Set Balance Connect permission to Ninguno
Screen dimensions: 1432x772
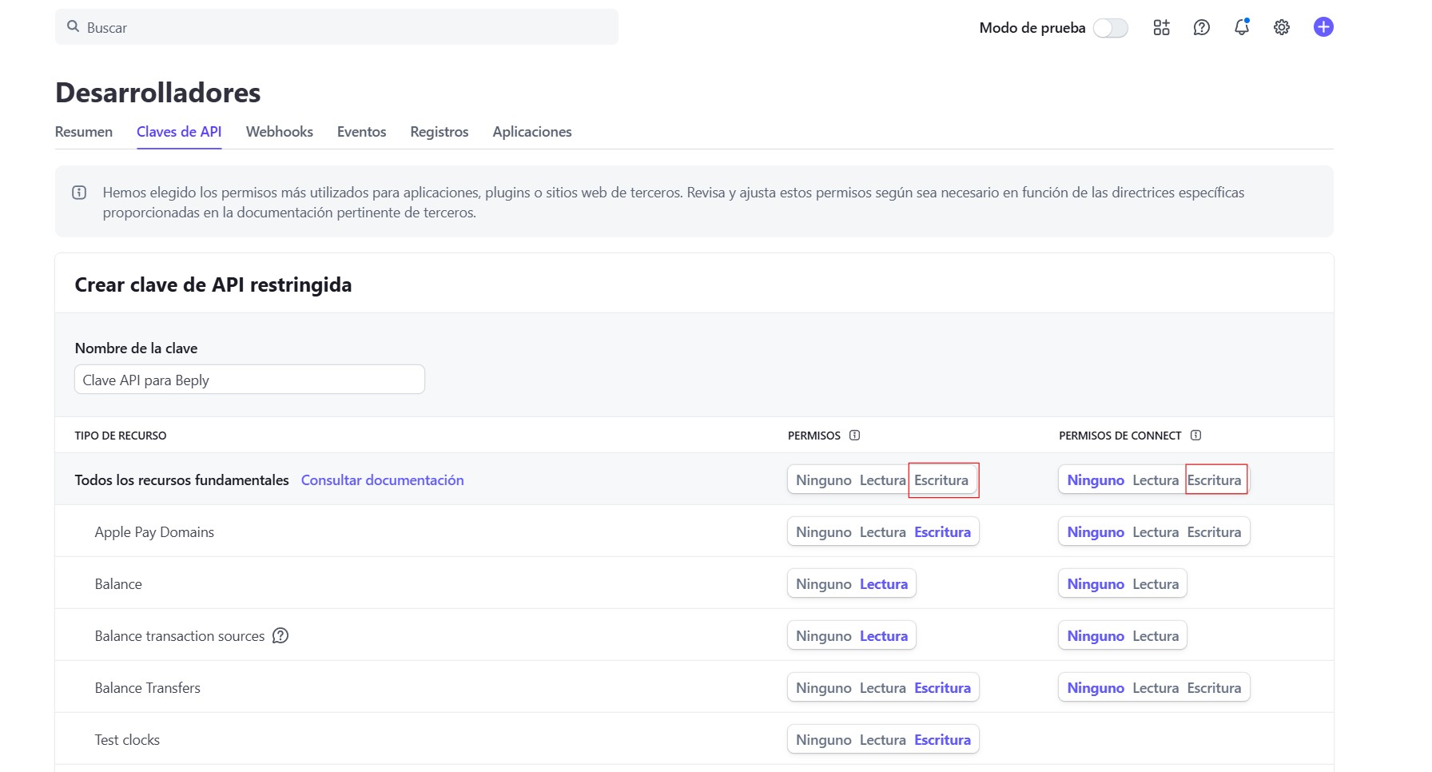(1096, 584)
